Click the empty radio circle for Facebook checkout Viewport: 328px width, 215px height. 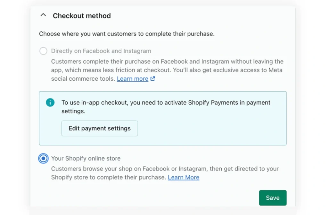click(43, 51)
